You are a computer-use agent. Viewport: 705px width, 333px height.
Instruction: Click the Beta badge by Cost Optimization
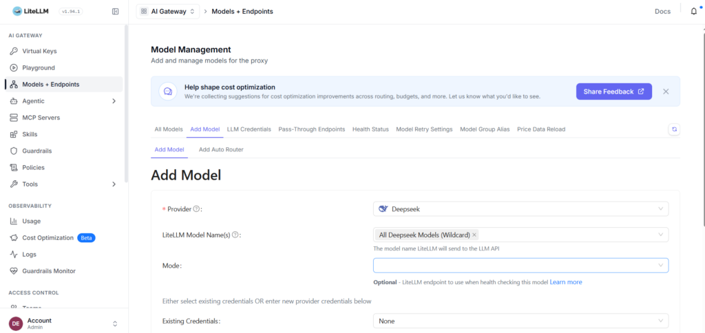tap(86, 238)
